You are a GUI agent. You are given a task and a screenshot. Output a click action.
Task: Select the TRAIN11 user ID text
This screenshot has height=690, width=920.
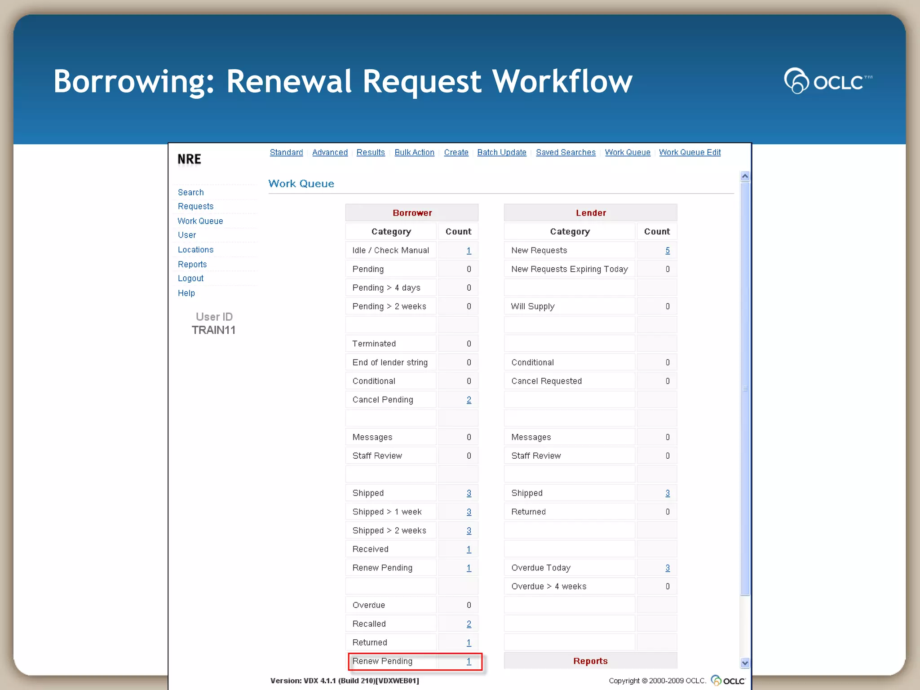(213, 330)
